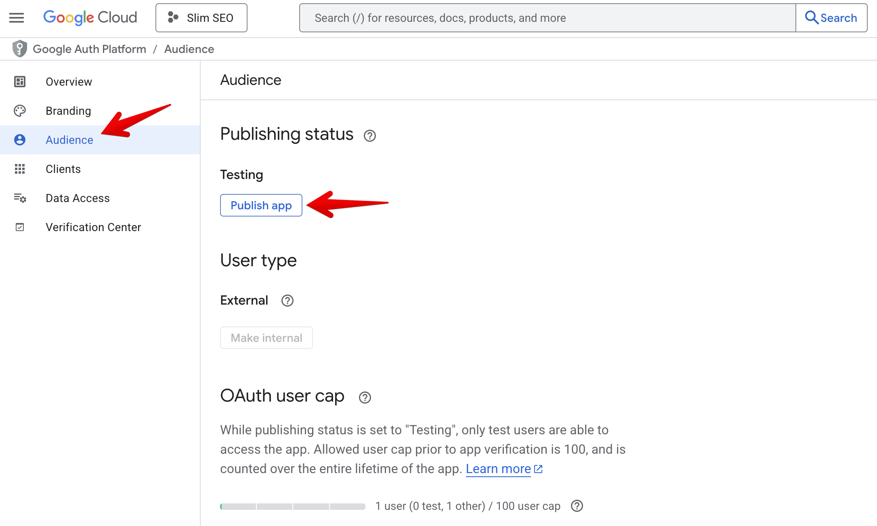Click the Overview dashboard icon
The height and width of the screenshot is (526, 877).
pyautogui.click(x=19, y=82)
